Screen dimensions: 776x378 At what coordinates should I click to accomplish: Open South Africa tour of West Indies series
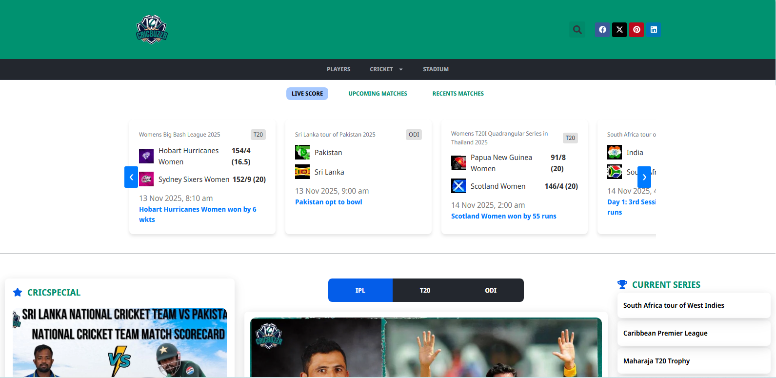(x=694, y=305)
